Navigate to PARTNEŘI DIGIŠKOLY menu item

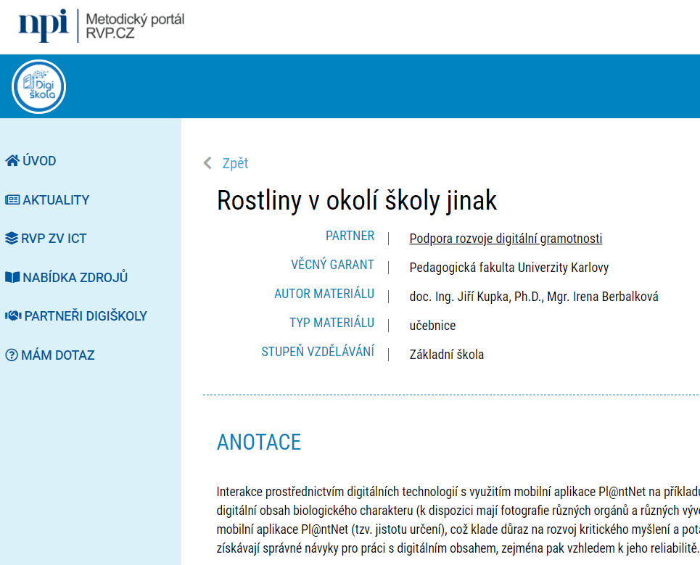coord(86,316)
